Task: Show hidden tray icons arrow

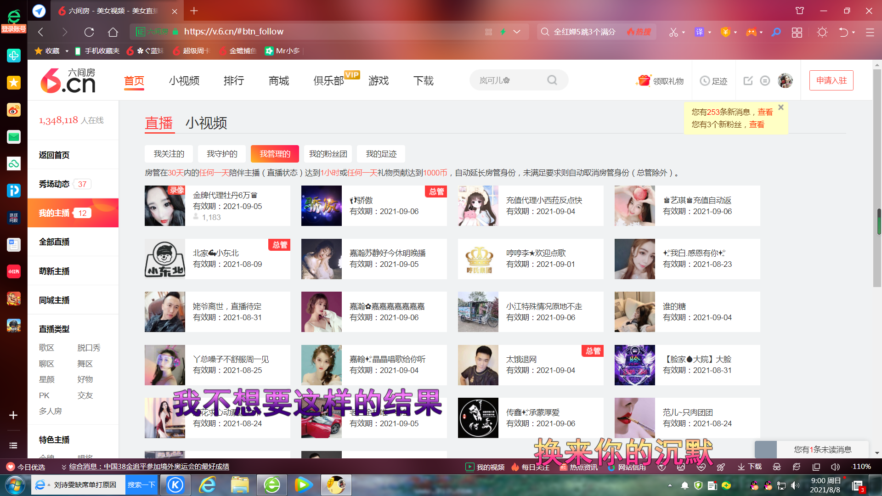Action: (x=670, y=485)
